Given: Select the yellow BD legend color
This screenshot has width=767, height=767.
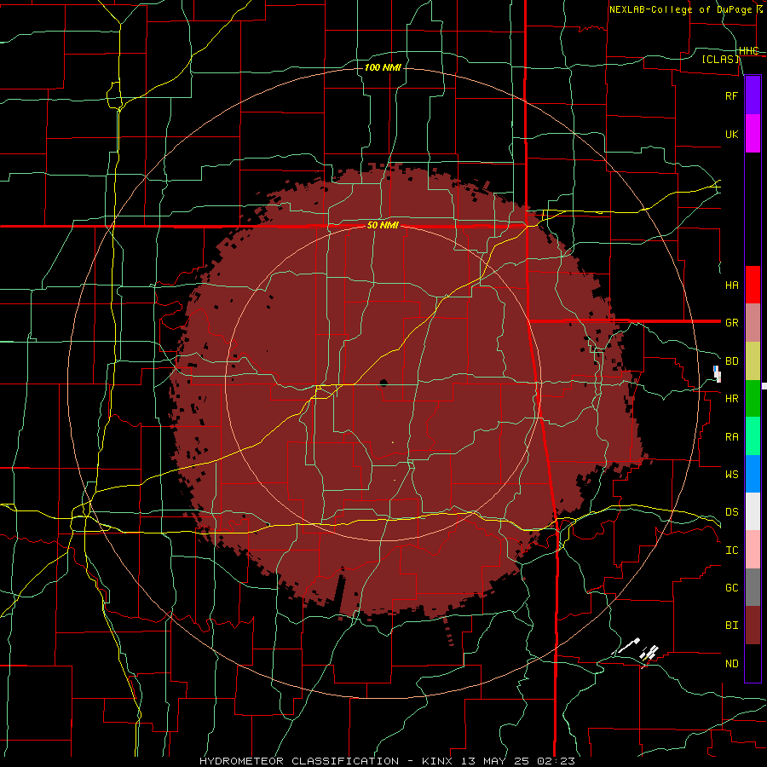Looking at the screenshot, I should (x=753, y=360).
